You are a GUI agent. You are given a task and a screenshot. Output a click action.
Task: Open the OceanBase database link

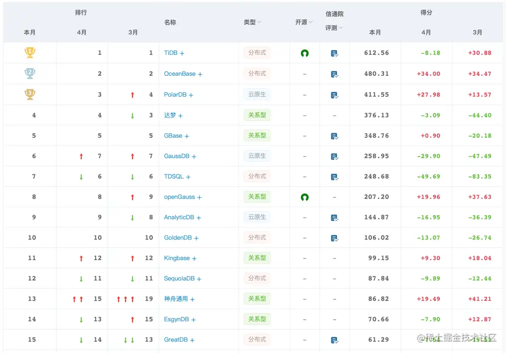pyautogui.click(x=180, y=74)
